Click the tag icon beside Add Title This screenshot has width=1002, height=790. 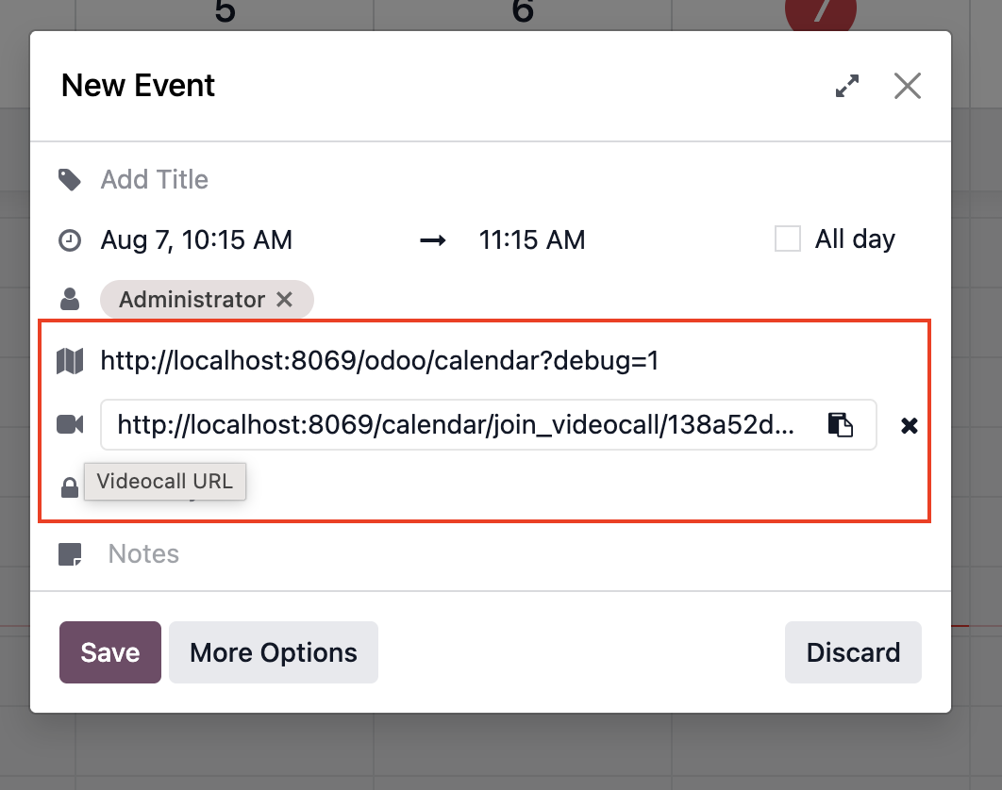pos(70,180)
